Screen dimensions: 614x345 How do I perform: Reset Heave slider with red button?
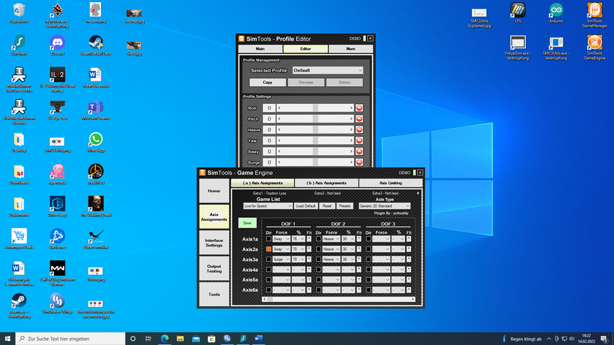(359, 129)
